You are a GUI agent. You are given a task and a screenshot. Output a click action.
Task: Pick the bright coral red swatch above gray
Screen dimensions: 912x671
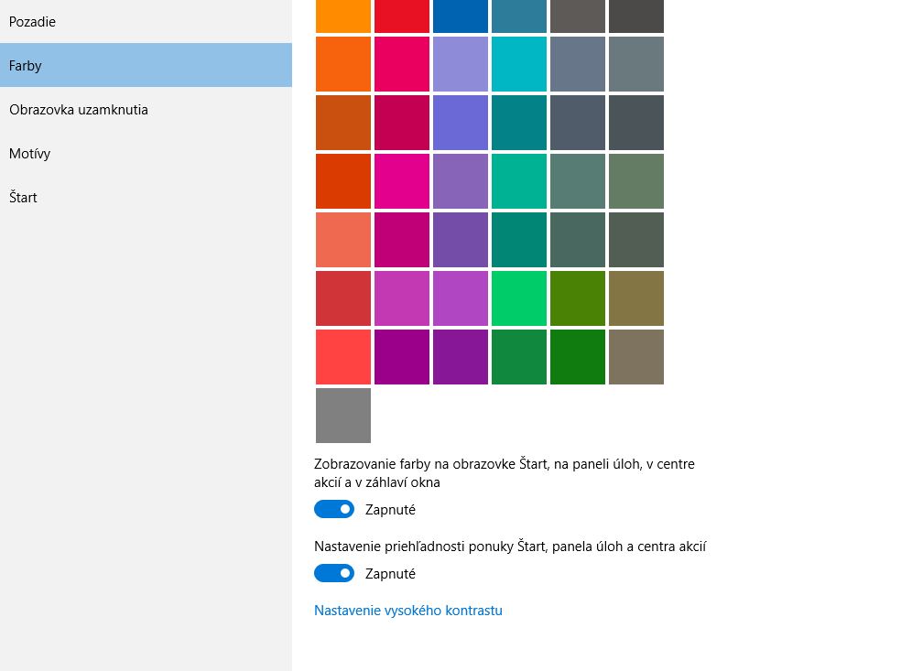(343, 357)
